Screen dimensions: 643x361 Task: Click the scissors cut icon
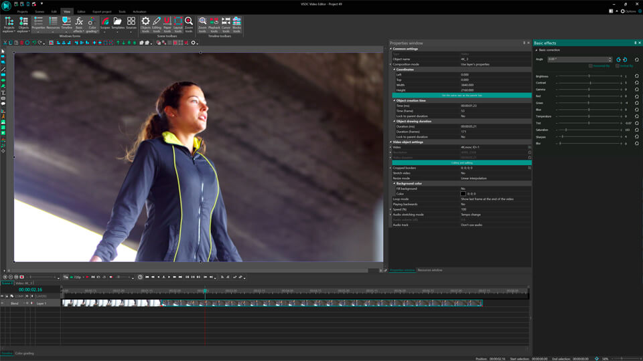5,43
